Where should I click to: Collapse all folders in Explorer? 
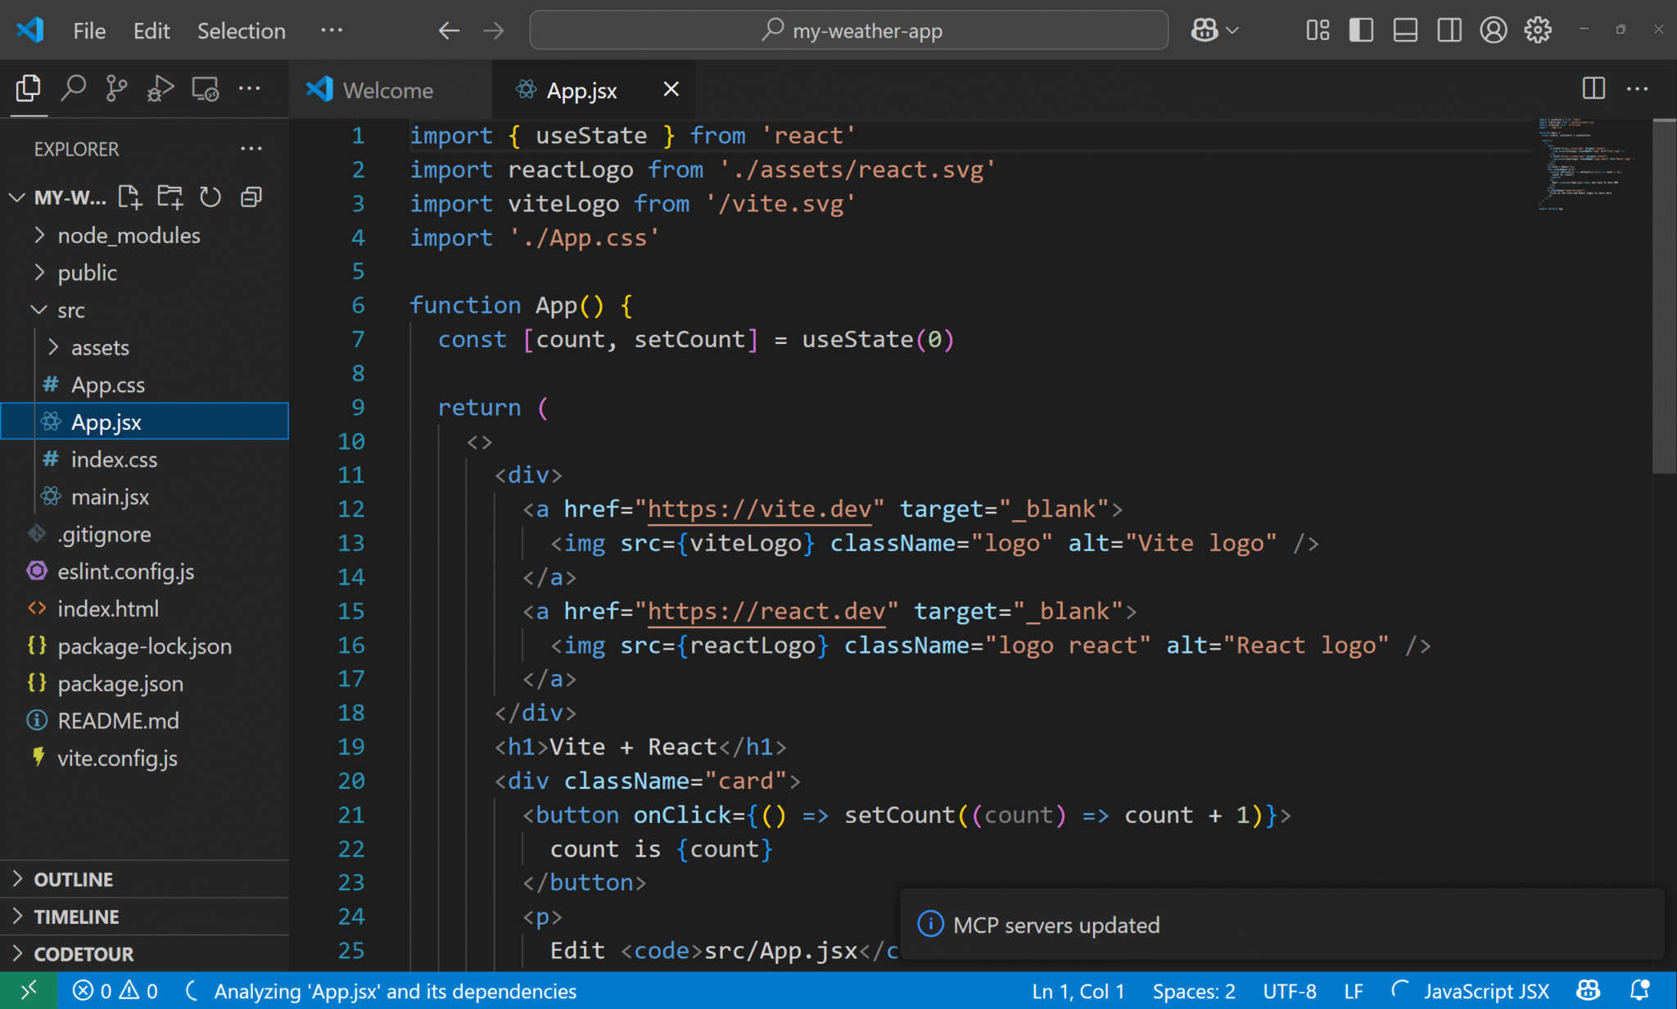pyautogui.click(x=251, y=197)
